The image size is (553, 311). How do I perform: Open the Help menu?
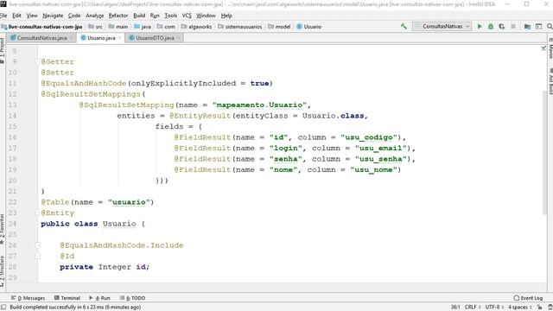(226, 16)
